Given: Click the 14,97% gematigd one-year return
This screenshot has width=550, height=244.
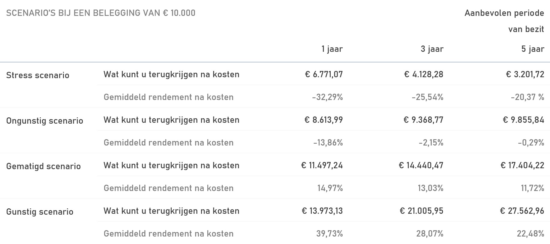Looking at the screenshot, I should [x=330, y=188].
